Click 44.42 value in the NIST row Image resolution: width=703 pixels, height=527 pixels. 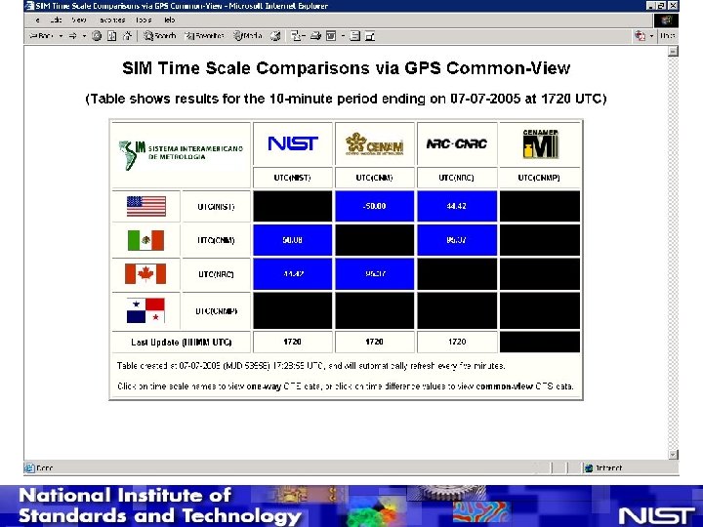point(456,206)
